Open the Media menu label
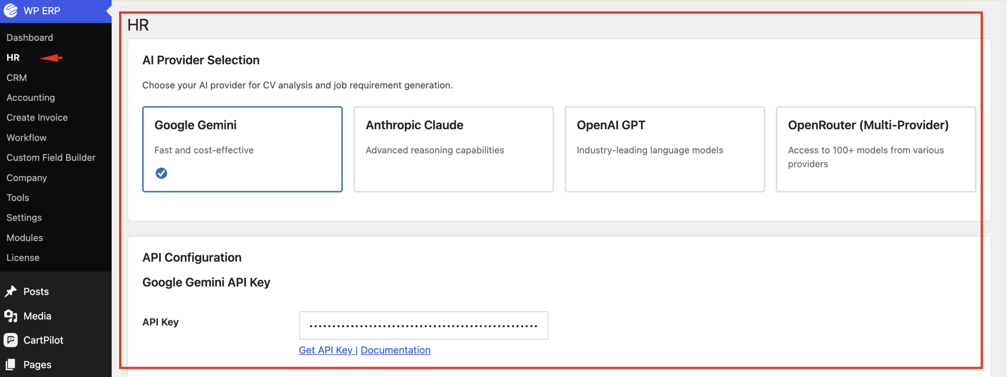Viewport: 1007px width, 377px height. click(x=37, y=316)
